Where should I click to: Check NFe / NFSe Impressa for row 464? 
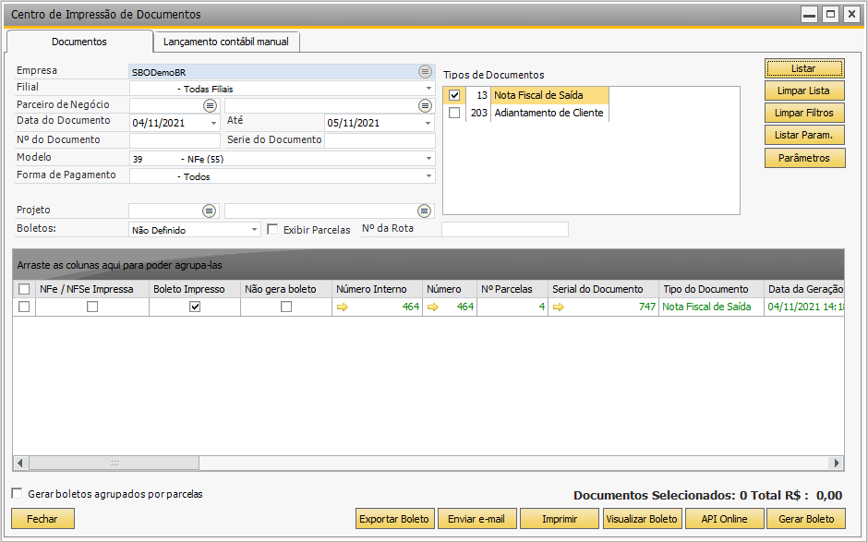[x=92, y=307]
